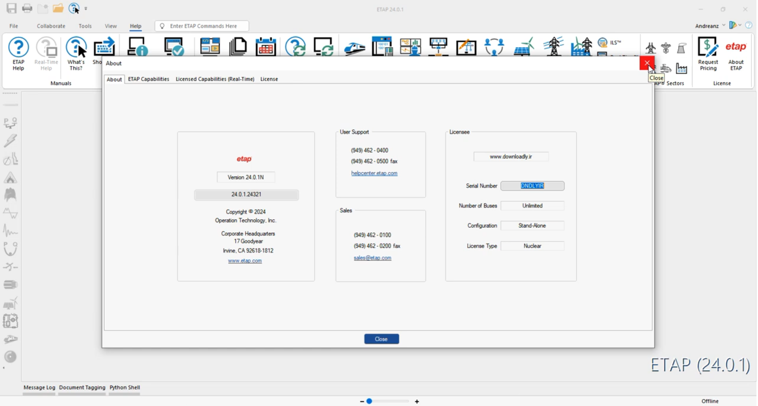
Task: Click the What's This? help icon
Action: [76, 54]
